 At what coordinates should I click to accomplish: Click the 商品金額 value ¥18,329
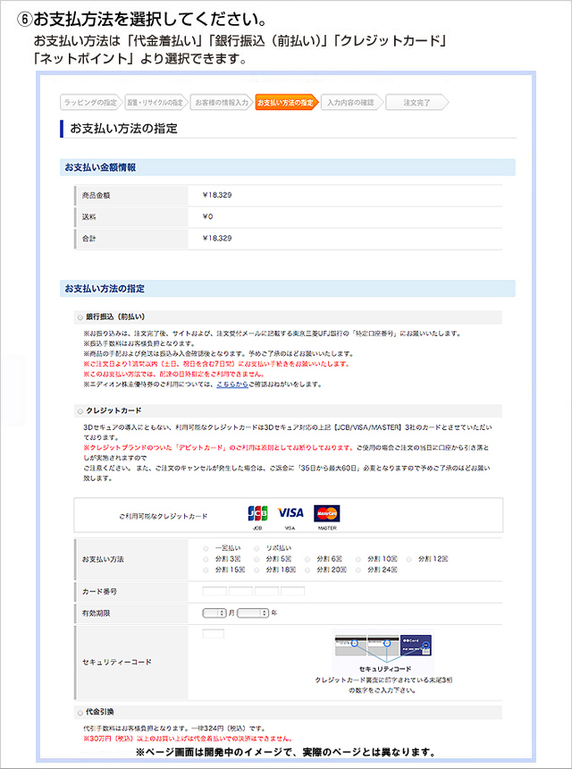[x=216, y=195]
